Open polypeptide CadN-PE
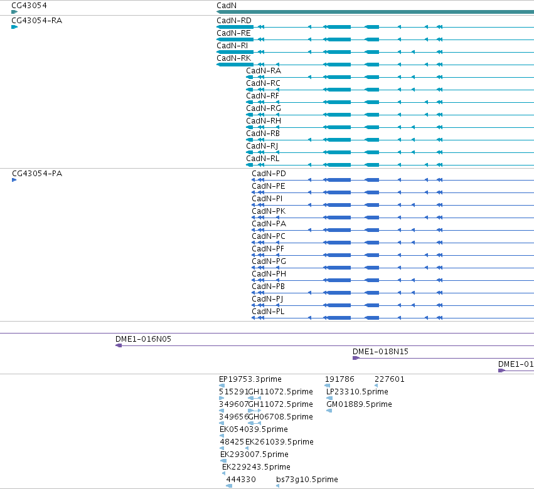The width and height of the screenshot is (534, 489). pyautogui.click(x=269, y=186)
